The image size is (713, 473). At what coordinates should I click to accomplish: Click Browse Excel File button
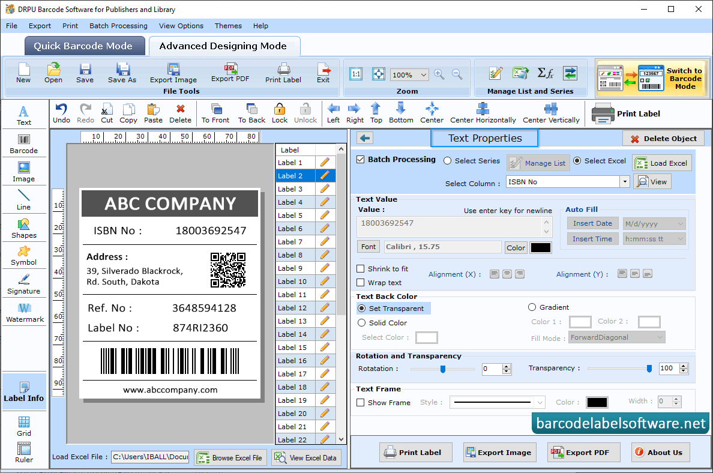point(230,457)
